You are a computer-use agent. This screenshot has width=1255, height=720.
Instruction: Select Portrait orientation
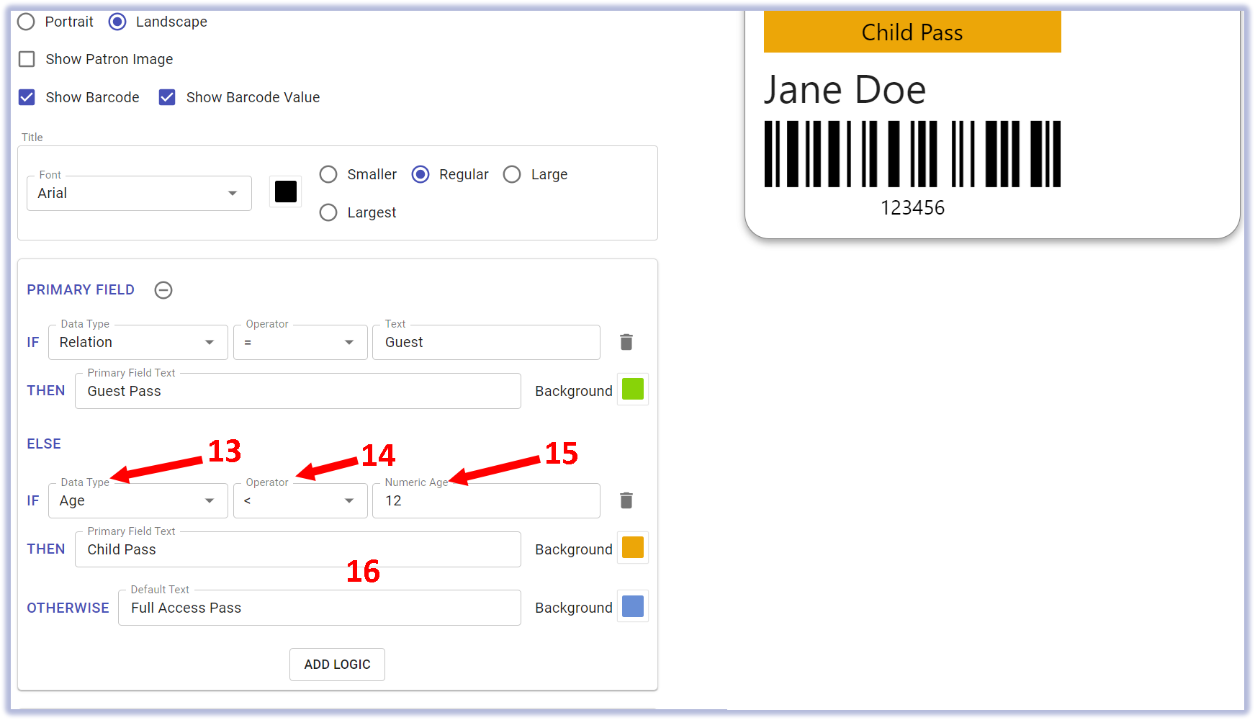click(x=27, y=22)
